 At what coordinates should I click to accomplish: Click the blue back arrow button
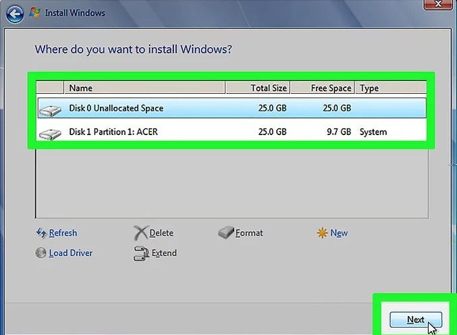(x=15, y=14)
